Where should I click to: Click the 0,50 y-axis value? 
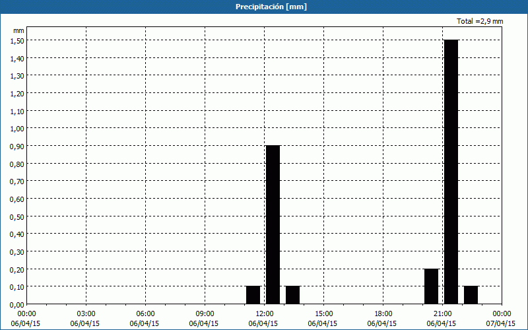(x=17, y=216)
